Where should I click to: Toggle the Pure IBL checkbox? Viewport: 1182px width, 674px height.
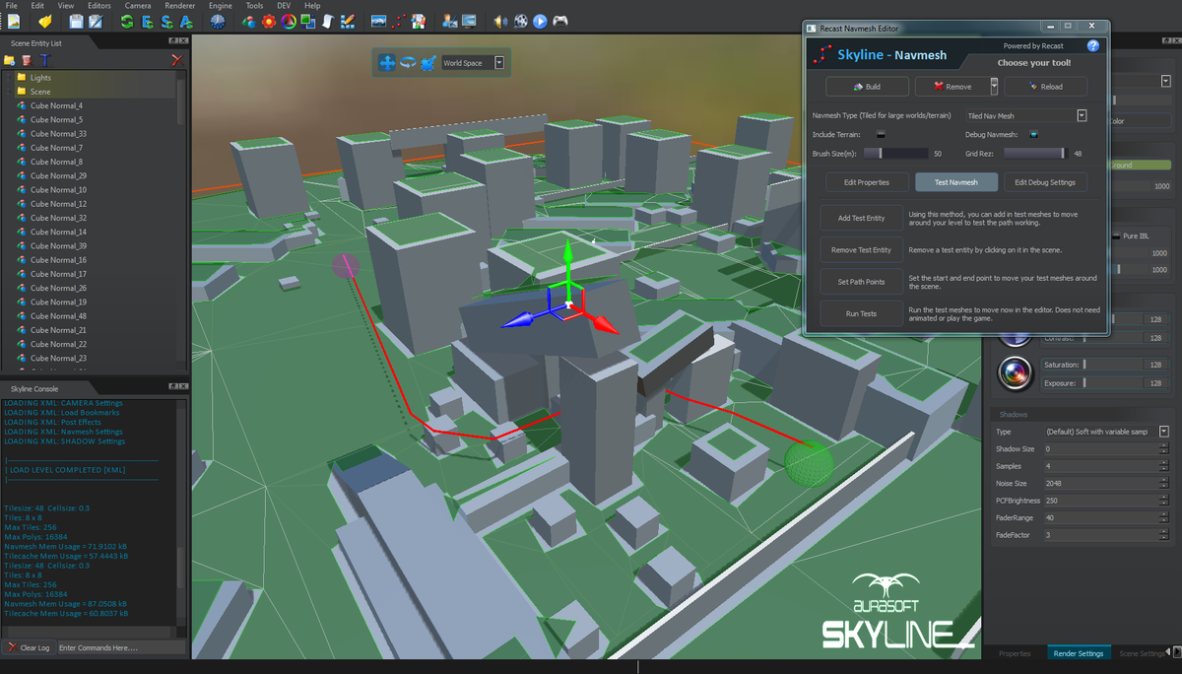(x=1116, y=236)
